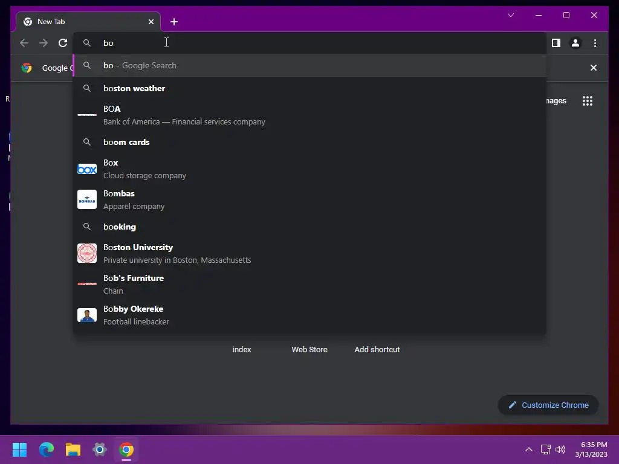Click Customize Chrome button
This screenshot has height=464, width=619.
548,405
